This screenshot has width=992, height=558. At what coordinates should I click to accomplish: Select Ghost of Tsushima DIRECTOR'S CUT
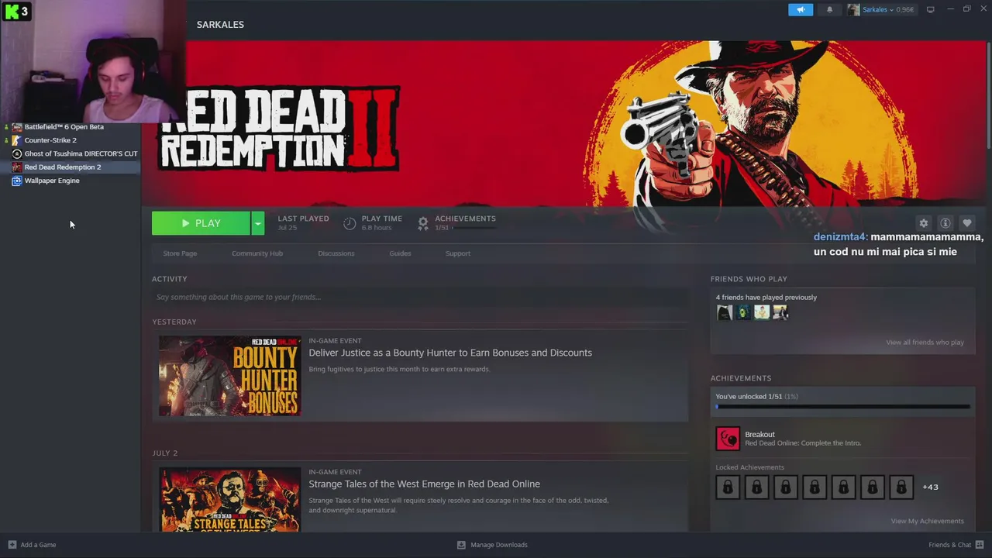81,153
